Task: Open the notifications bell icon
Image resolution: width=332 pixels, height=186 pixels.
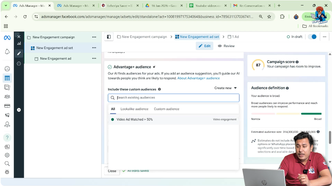Action: pos(7,51)
